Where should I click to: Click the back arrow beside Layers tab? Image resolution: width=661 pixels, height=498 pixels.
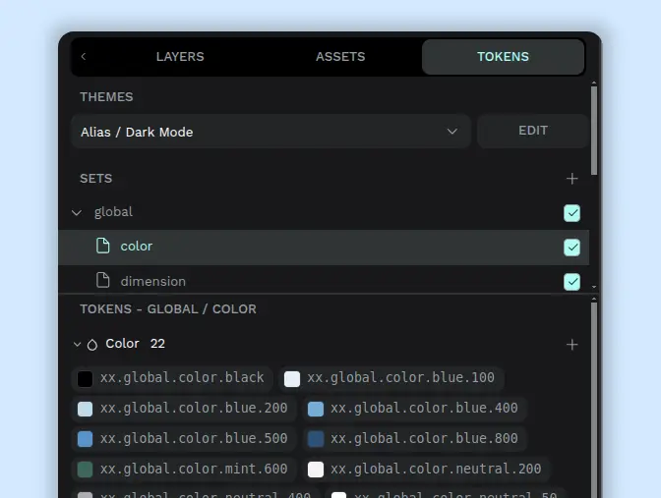[84, 57]
